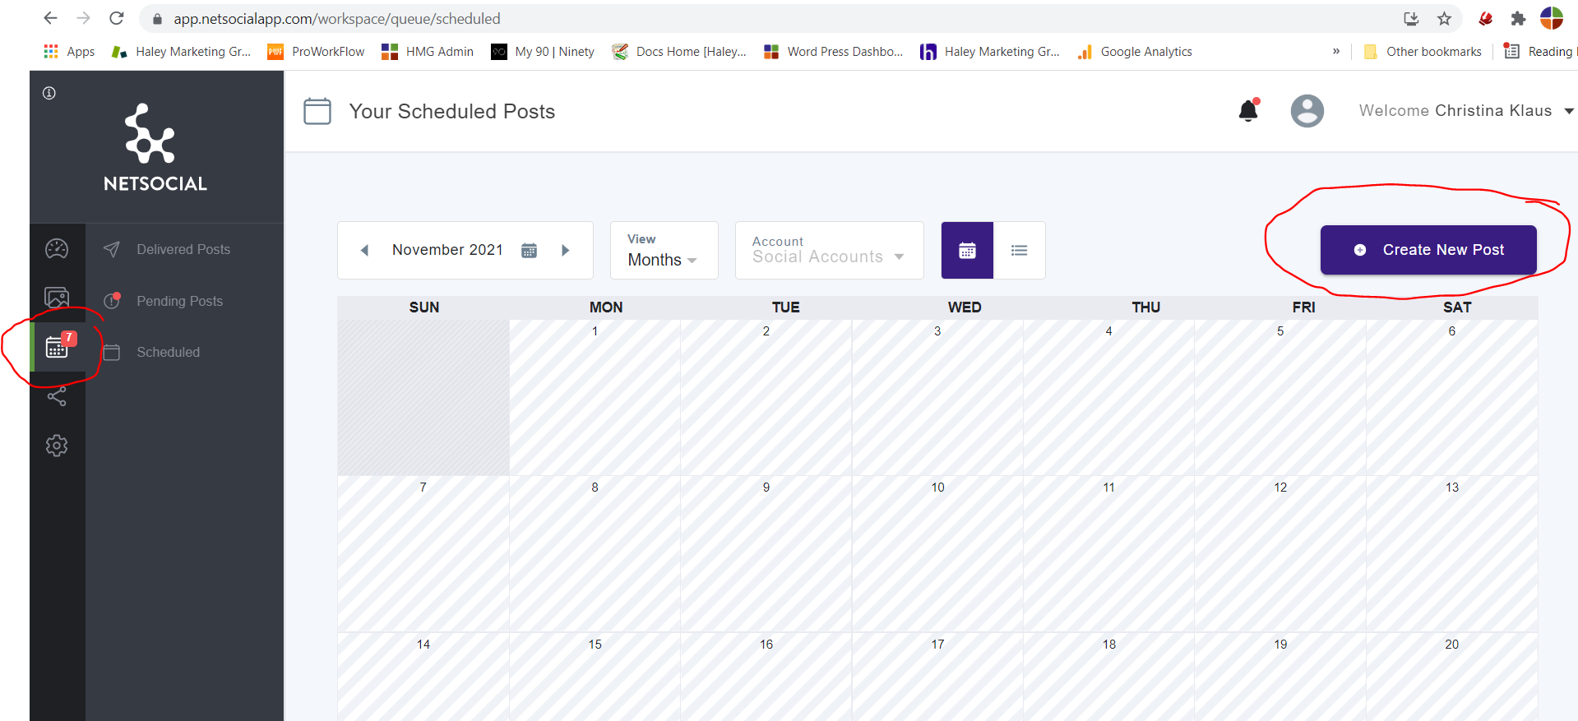
Task: Select November 1 calendar cell
Action: pyautogui.click(x=595, y=397)
